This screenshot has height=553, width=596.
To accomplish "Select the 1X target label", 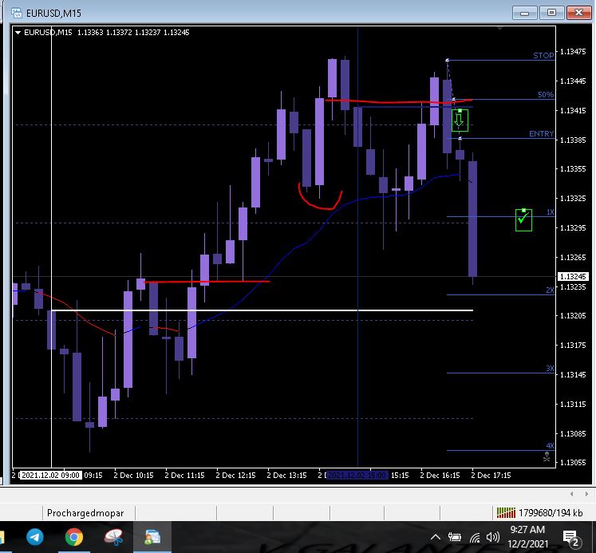I will coord(550,212).
